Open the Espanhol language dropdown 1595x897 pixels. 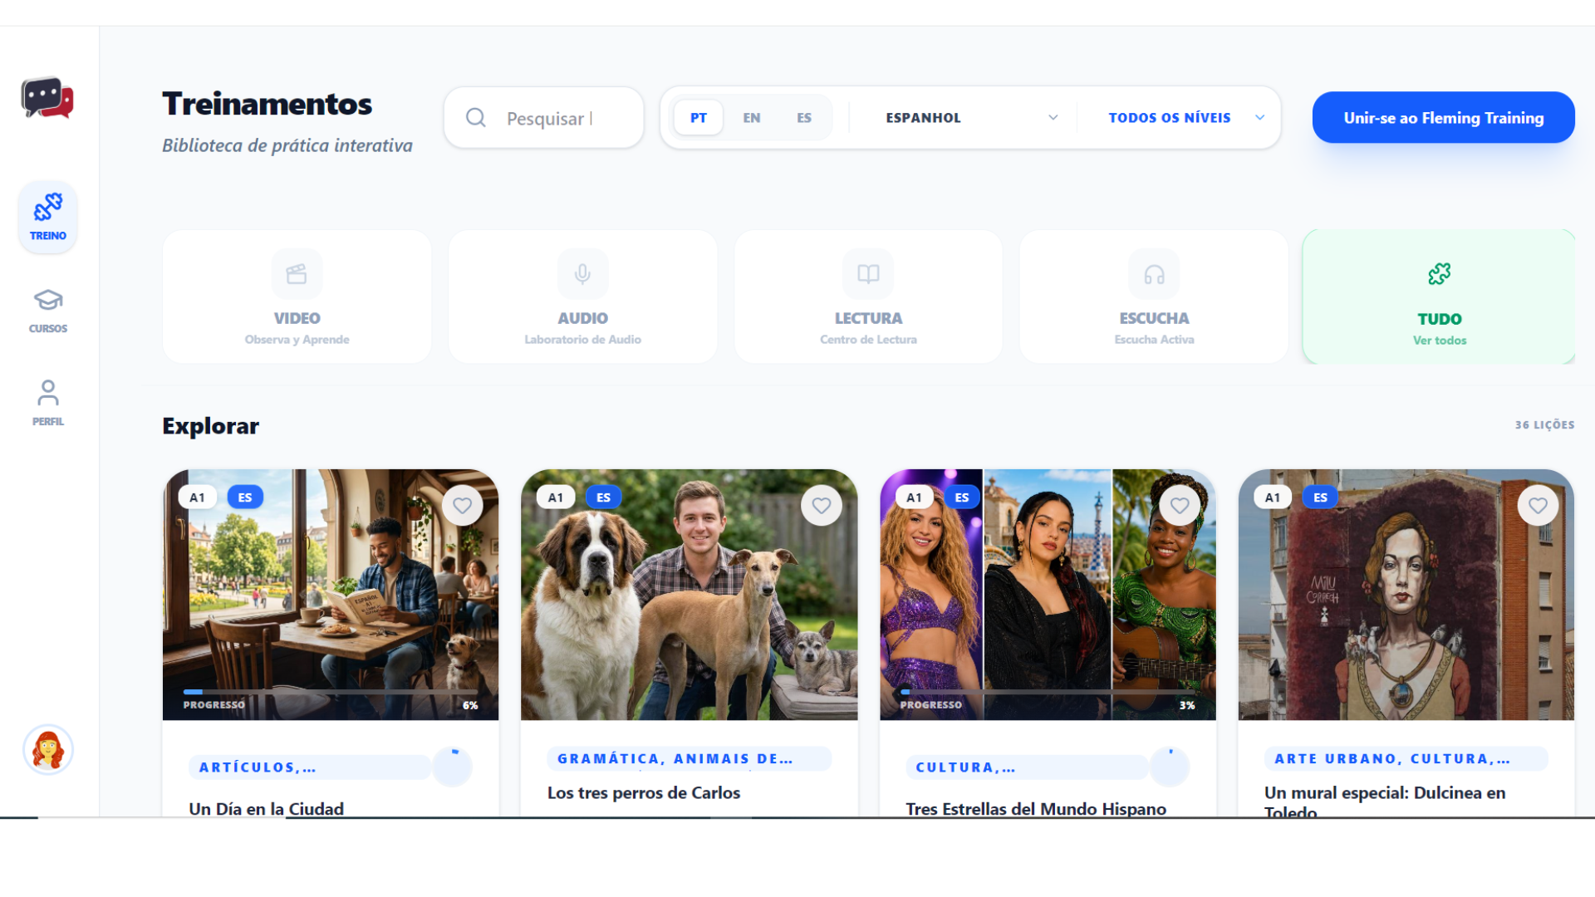(971, 118)
